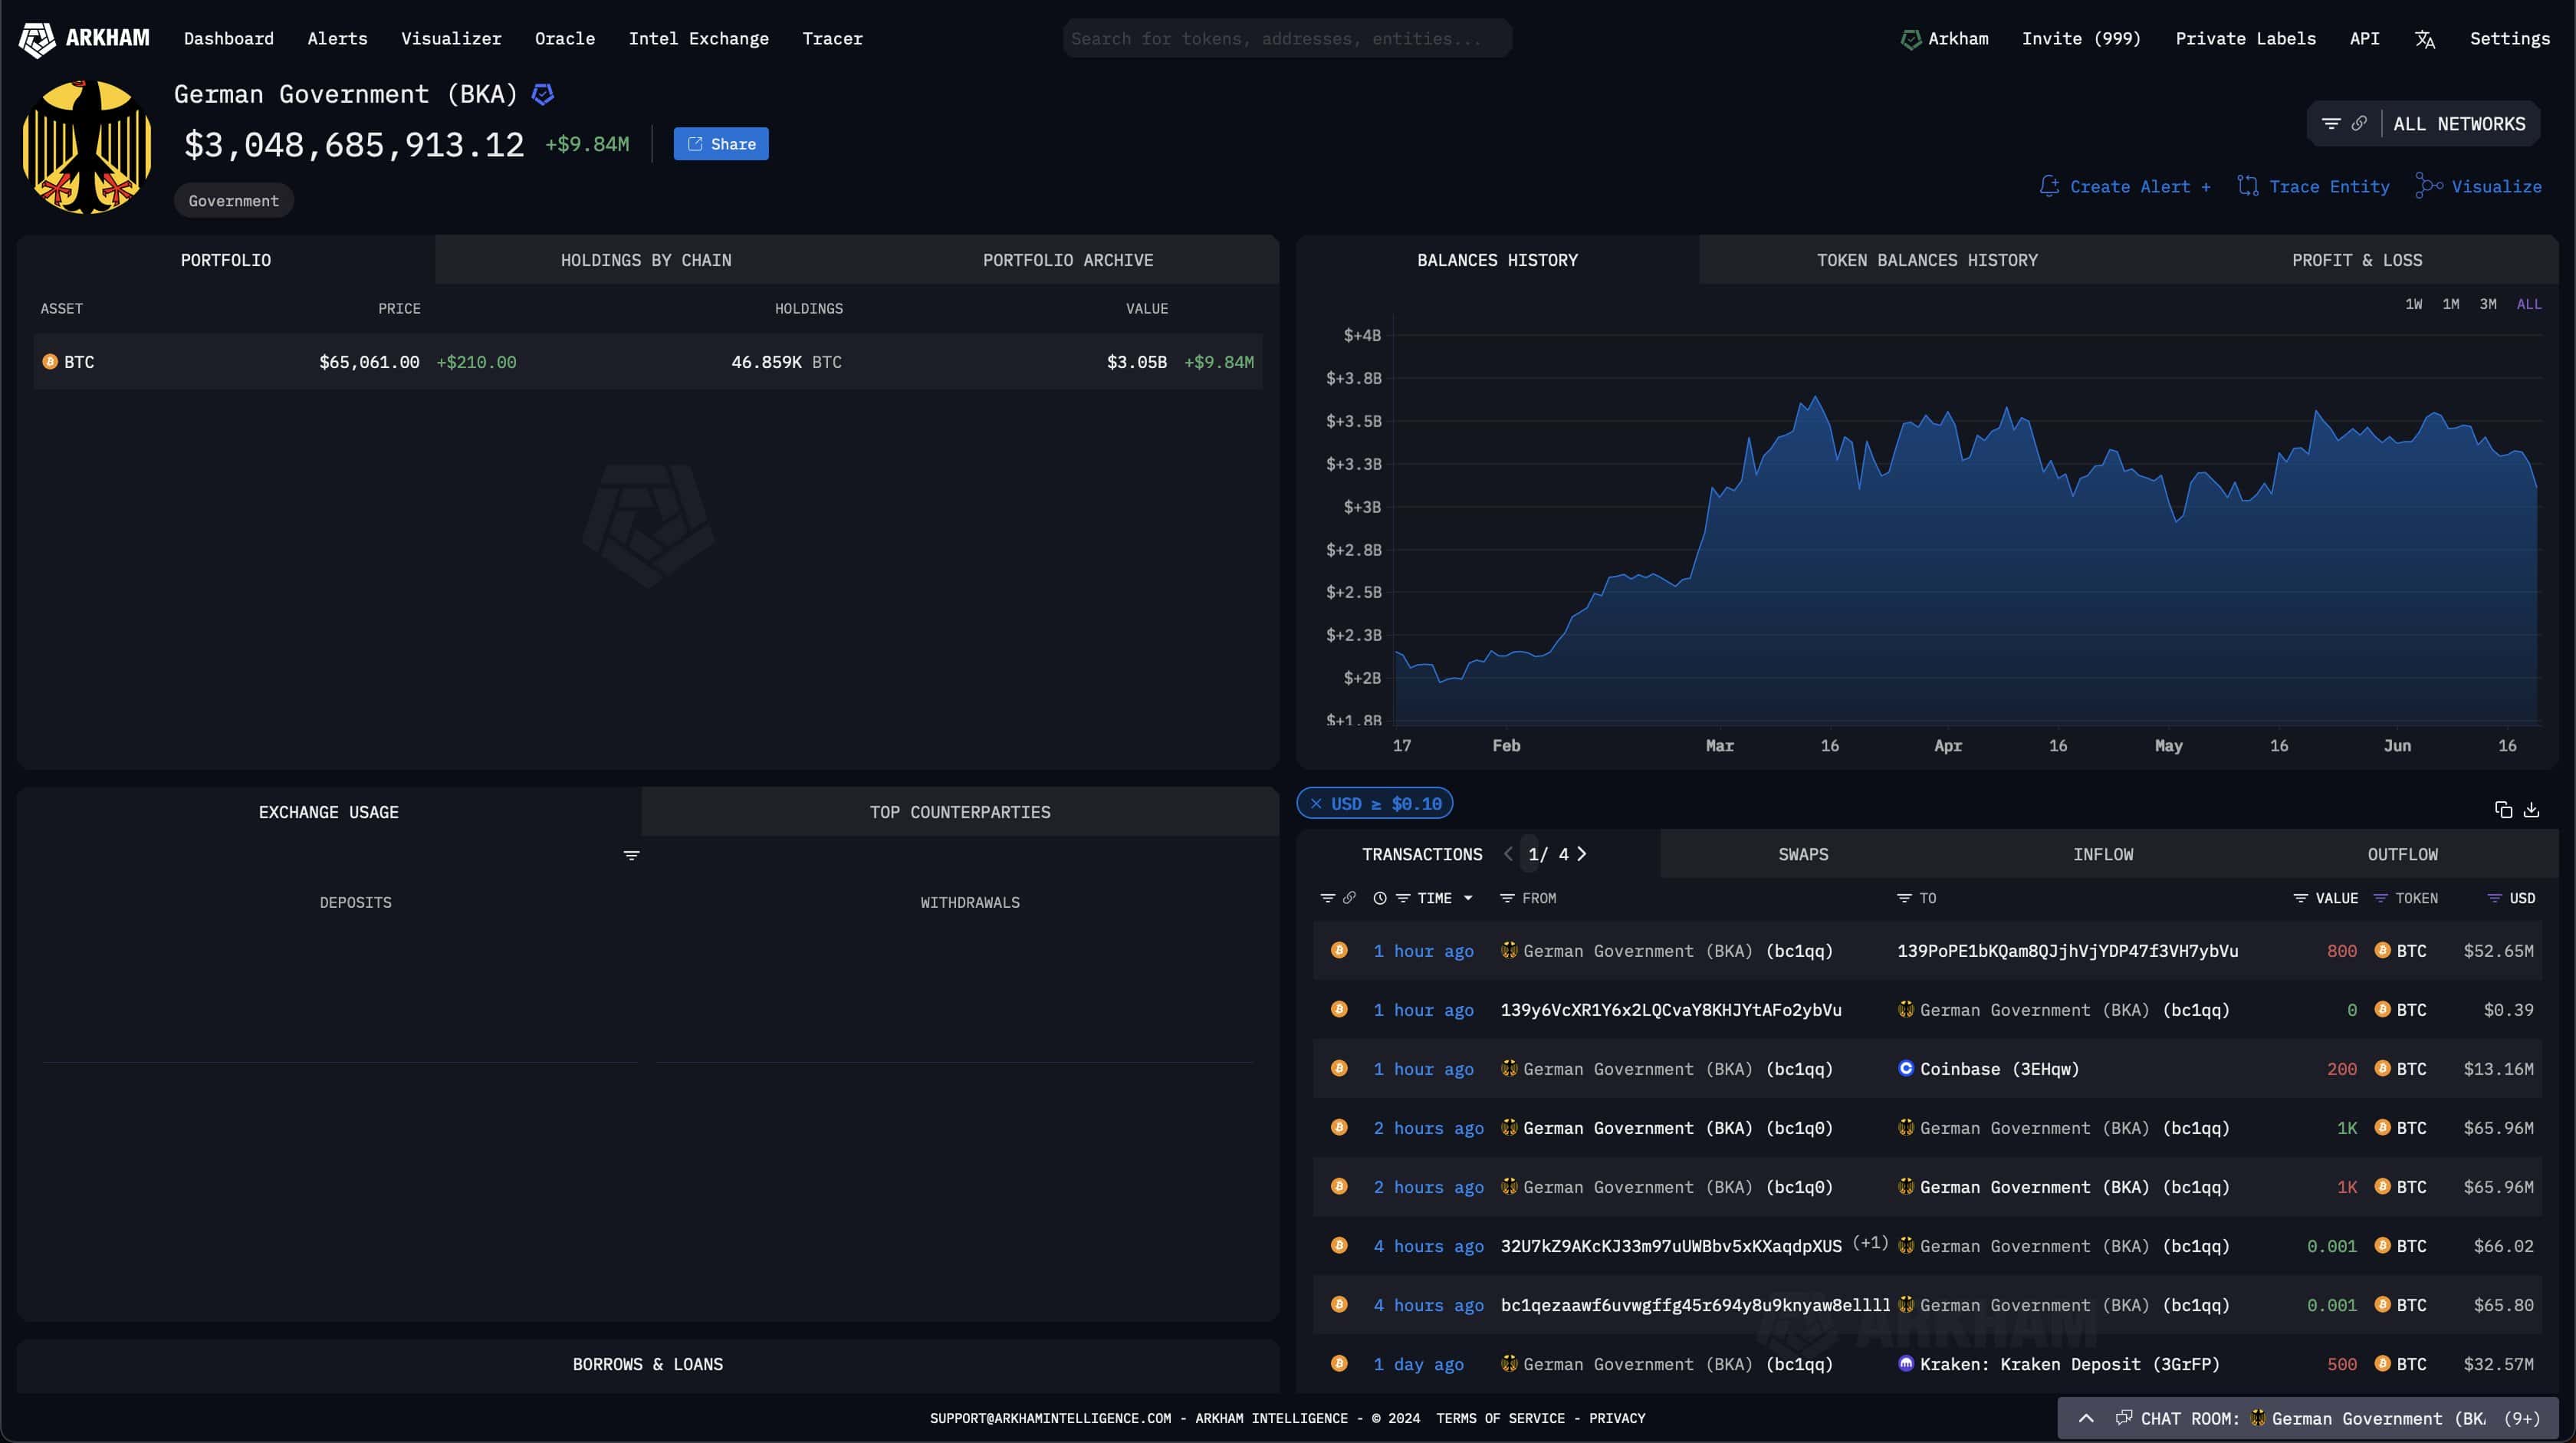Expand the chat room panel with the chevron
The image size is (2576, 1443).
[2086, 1418]
